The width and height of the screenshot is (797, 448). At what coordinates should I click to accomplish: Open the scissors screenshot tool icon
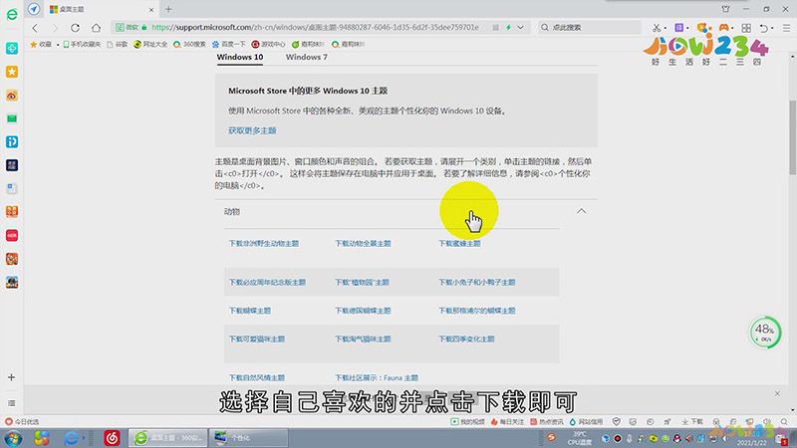pyautogui.click(x=657, y=28)
